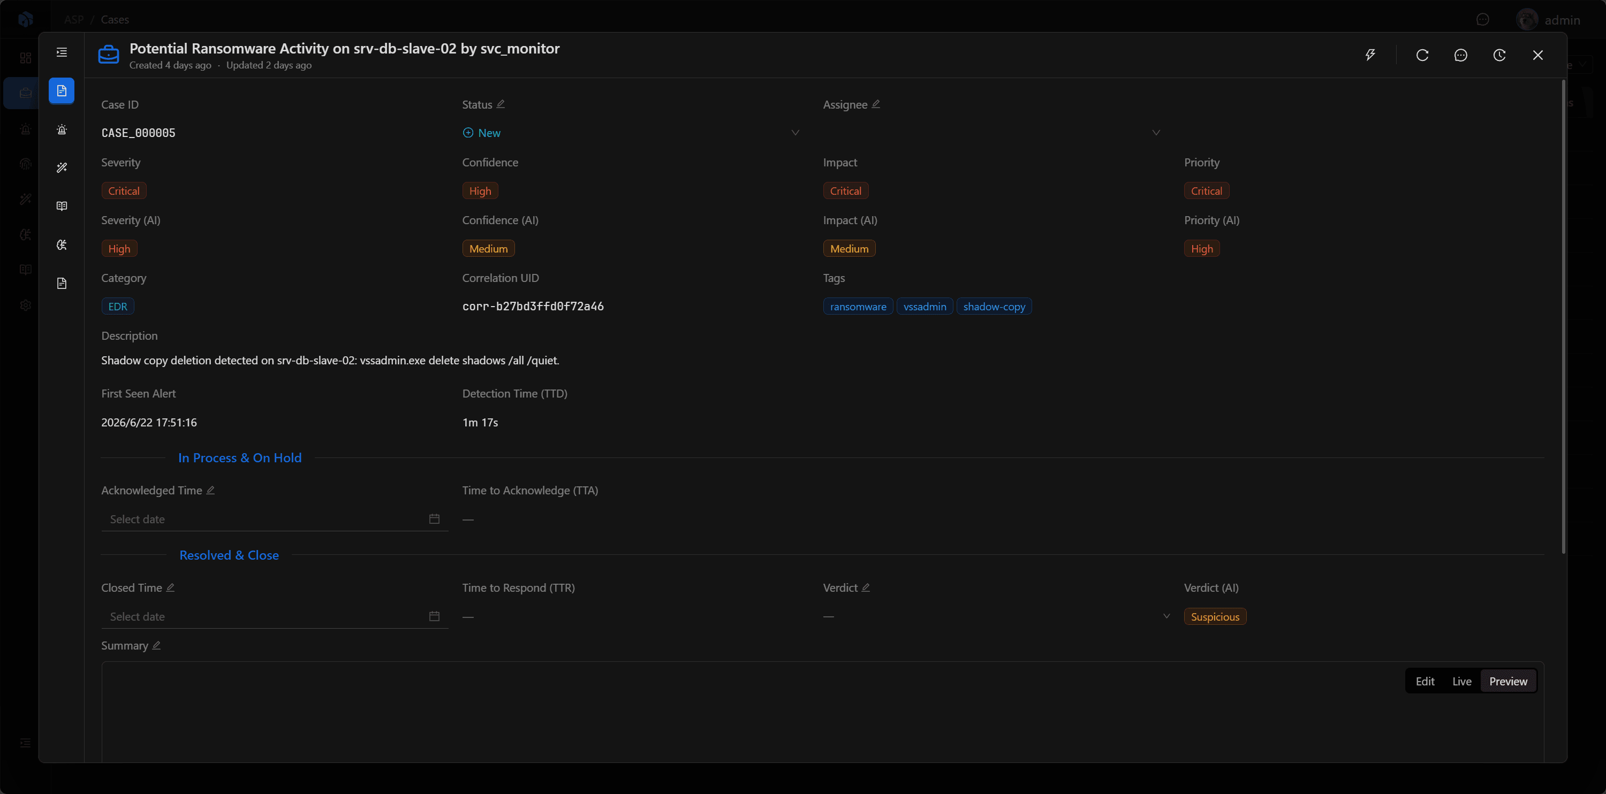Open the Verdict dropdown
The width and height of the screenshot is (1606, 794).
click(x=997, y=616)
